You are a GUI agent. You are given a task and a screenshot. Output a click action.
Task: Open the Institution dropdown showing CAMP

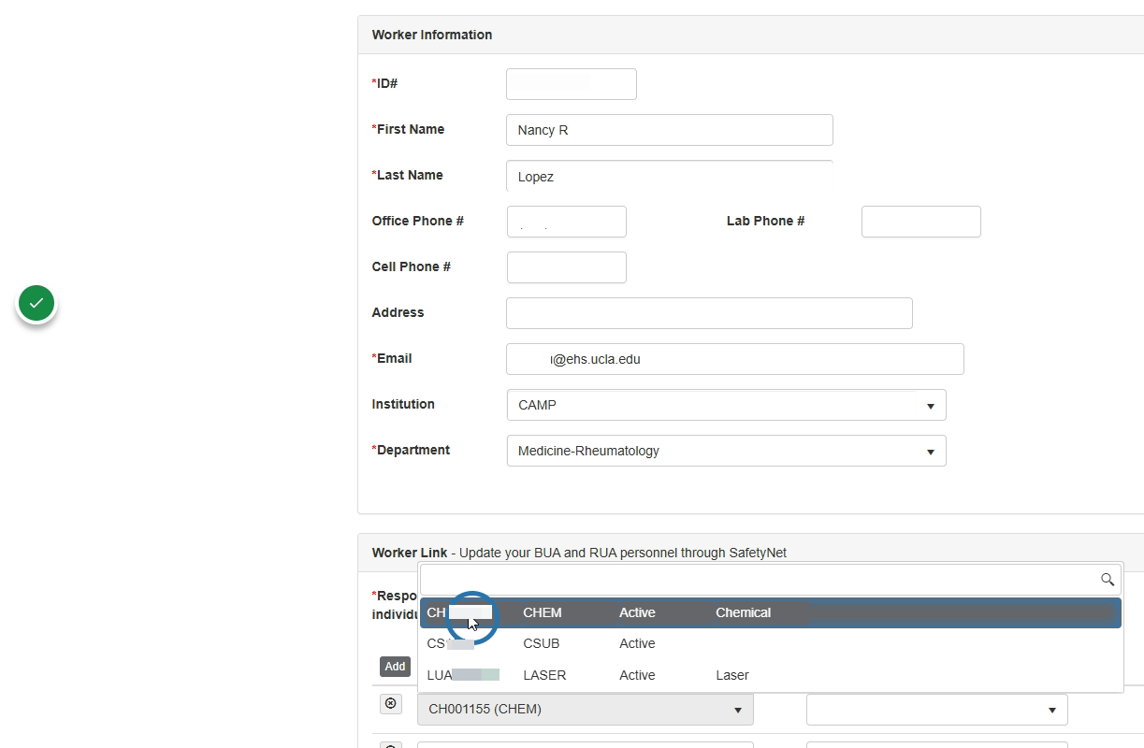[x=726, y=405]
